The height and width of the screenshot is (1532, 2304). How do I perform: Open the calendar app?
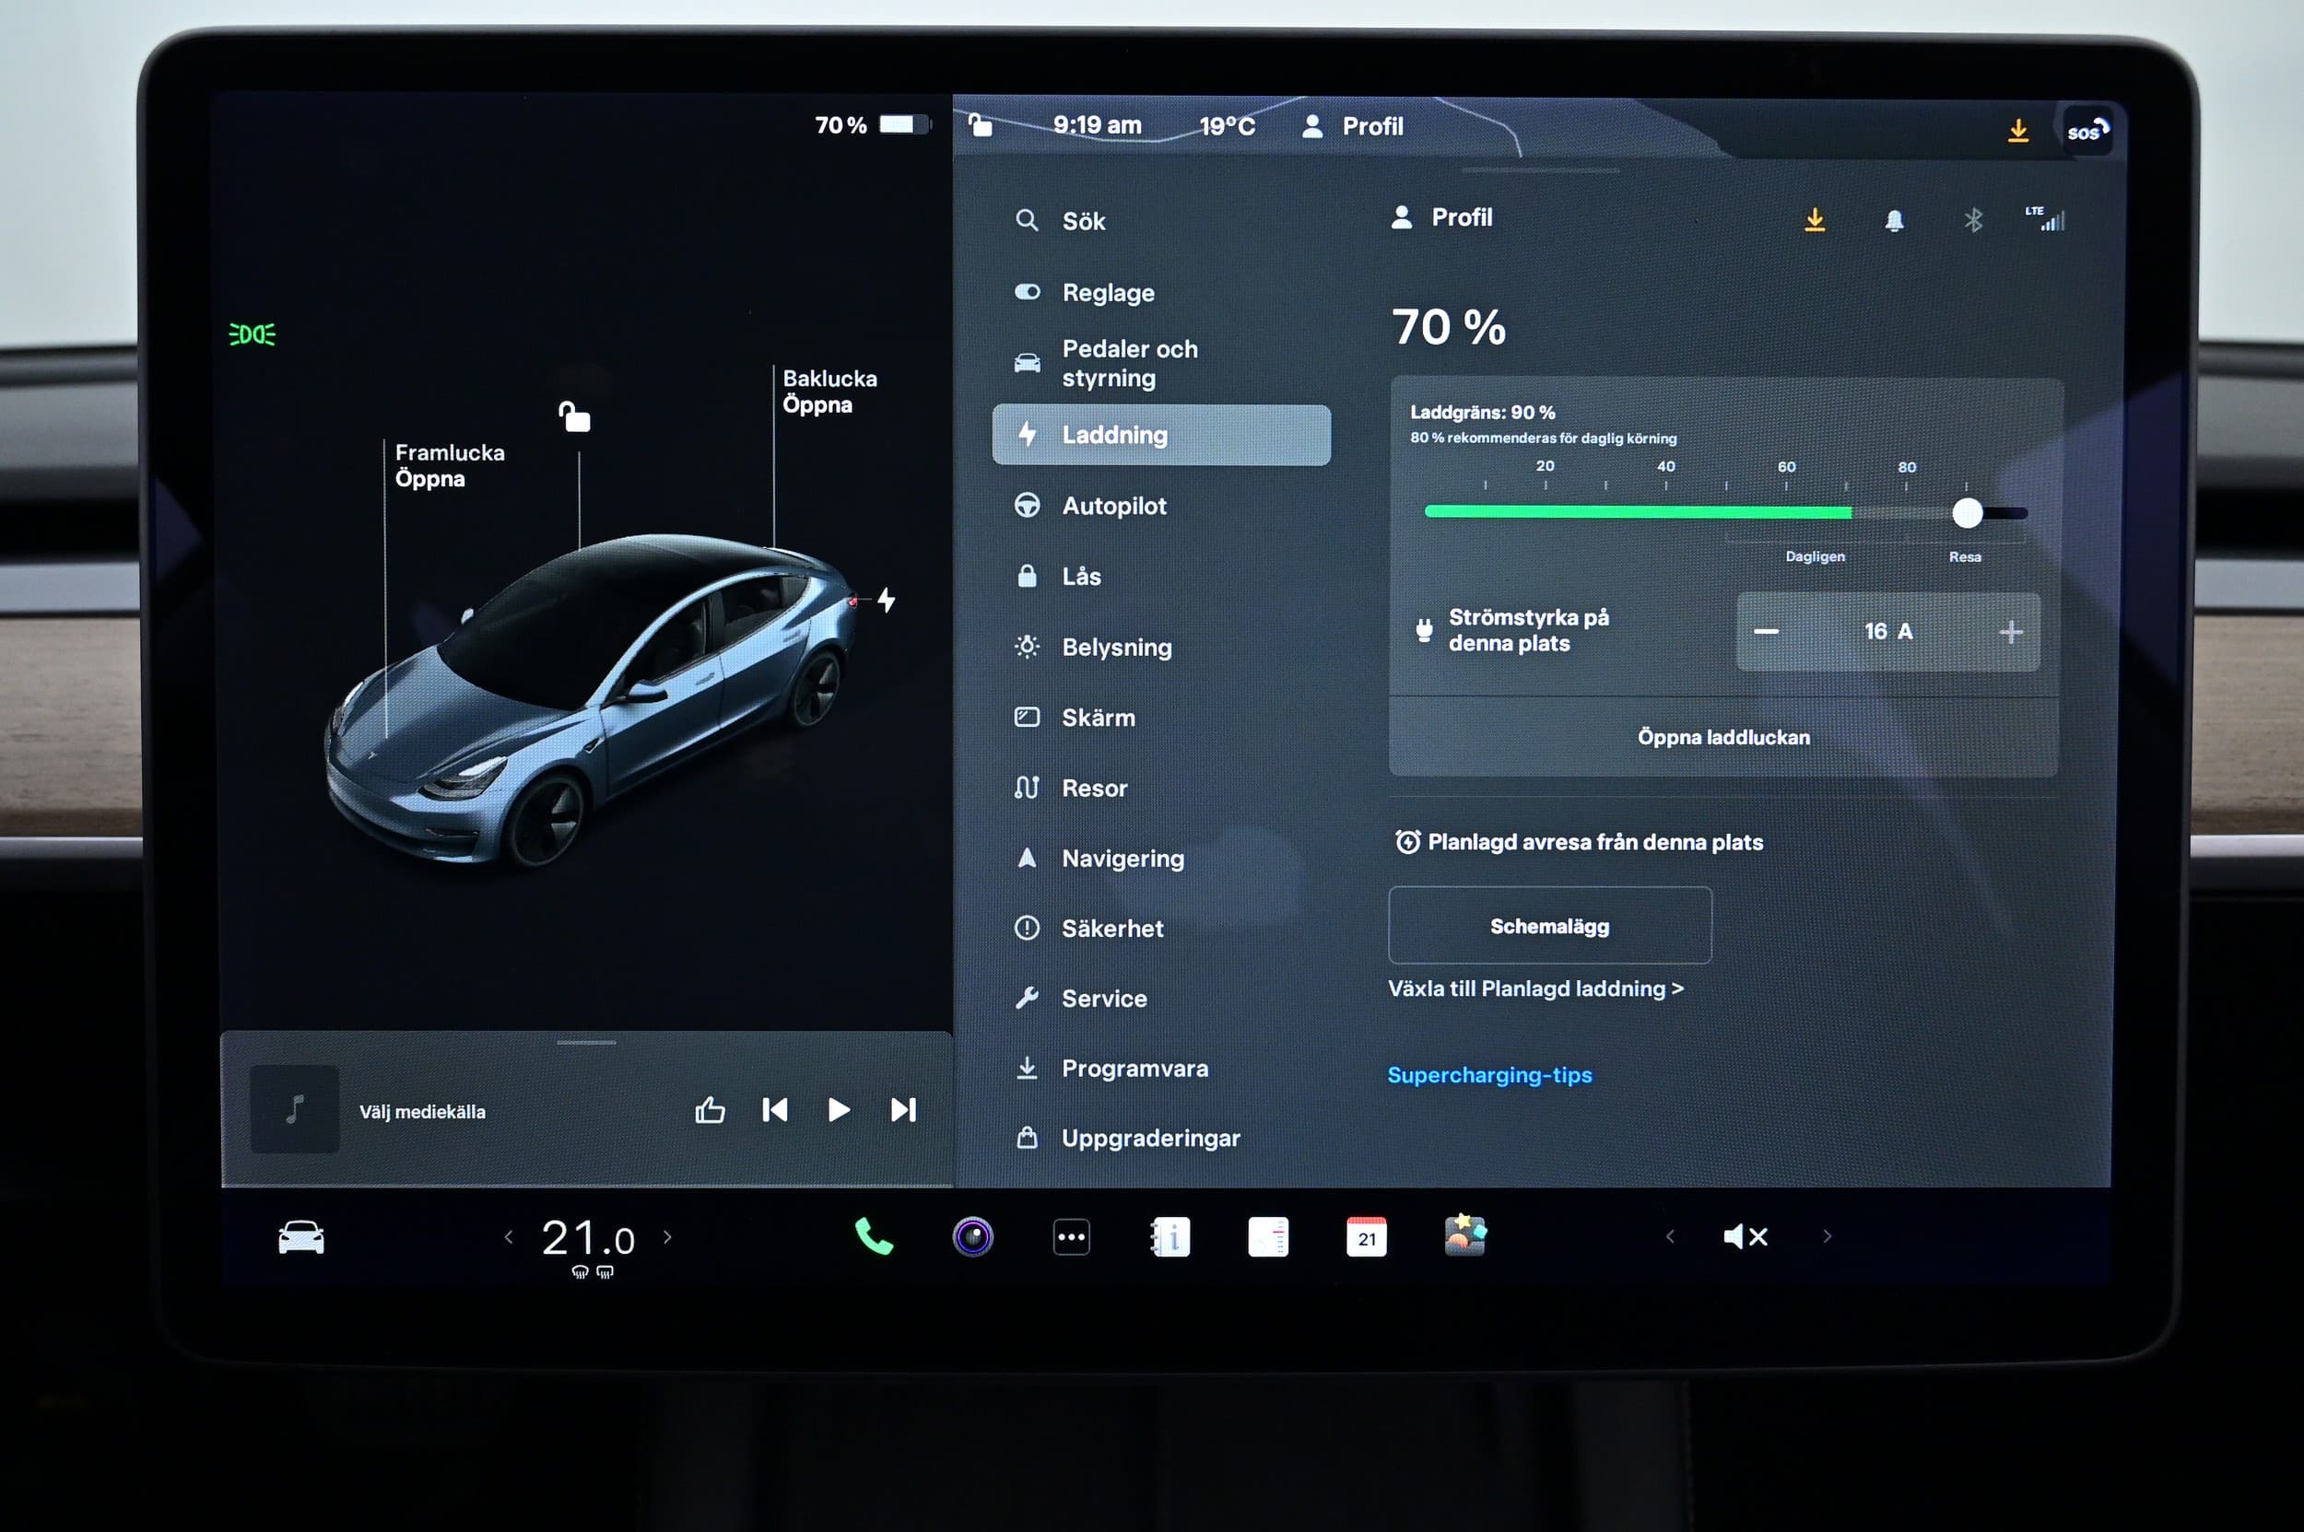click(x=1367, y=1237)
